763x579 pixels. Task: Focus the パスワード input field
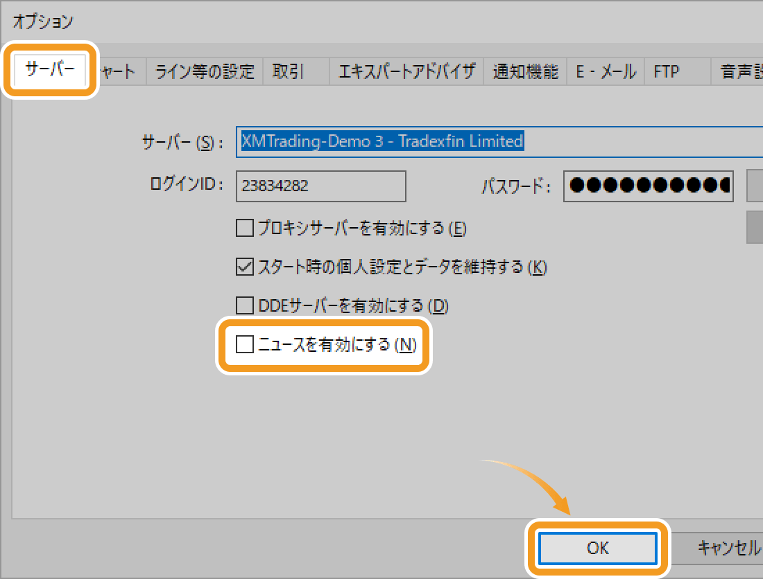[648, 186]
